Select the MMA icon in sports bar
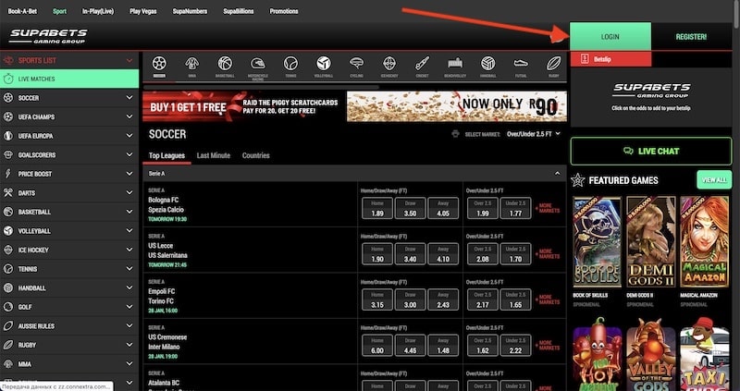 pos(192,63)
